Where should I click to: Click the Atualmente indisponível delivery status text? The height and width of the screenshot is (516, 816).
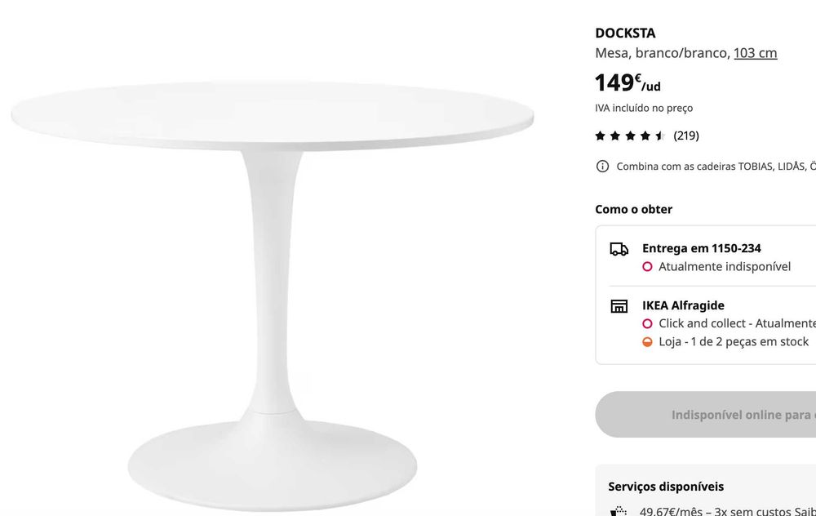[725, 267]
